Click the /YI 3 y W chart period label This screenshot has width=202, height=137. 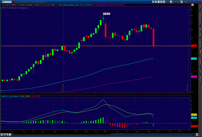coord(5,5)
